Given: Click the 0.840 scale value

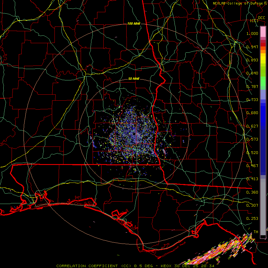Looking at the screenshot, I should tap(252, 73).
